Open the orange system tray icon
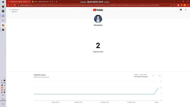 click(x=2, y=88)
